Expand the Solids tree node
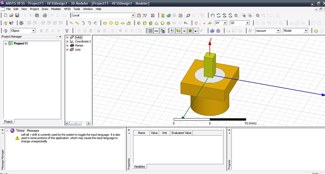 coord(67,37)
